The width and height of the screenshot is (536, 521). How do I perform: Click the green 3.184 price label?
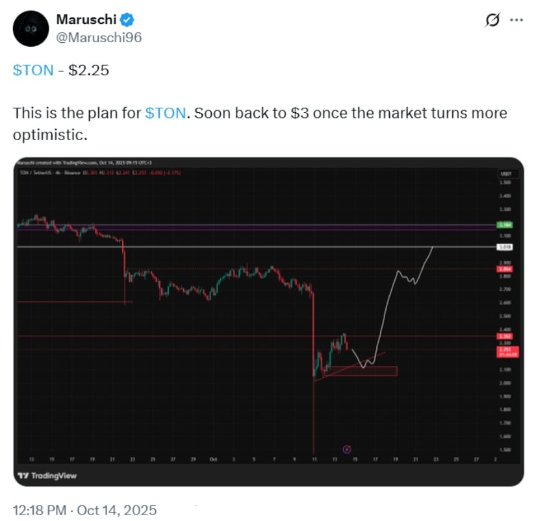tap(504, 225)
